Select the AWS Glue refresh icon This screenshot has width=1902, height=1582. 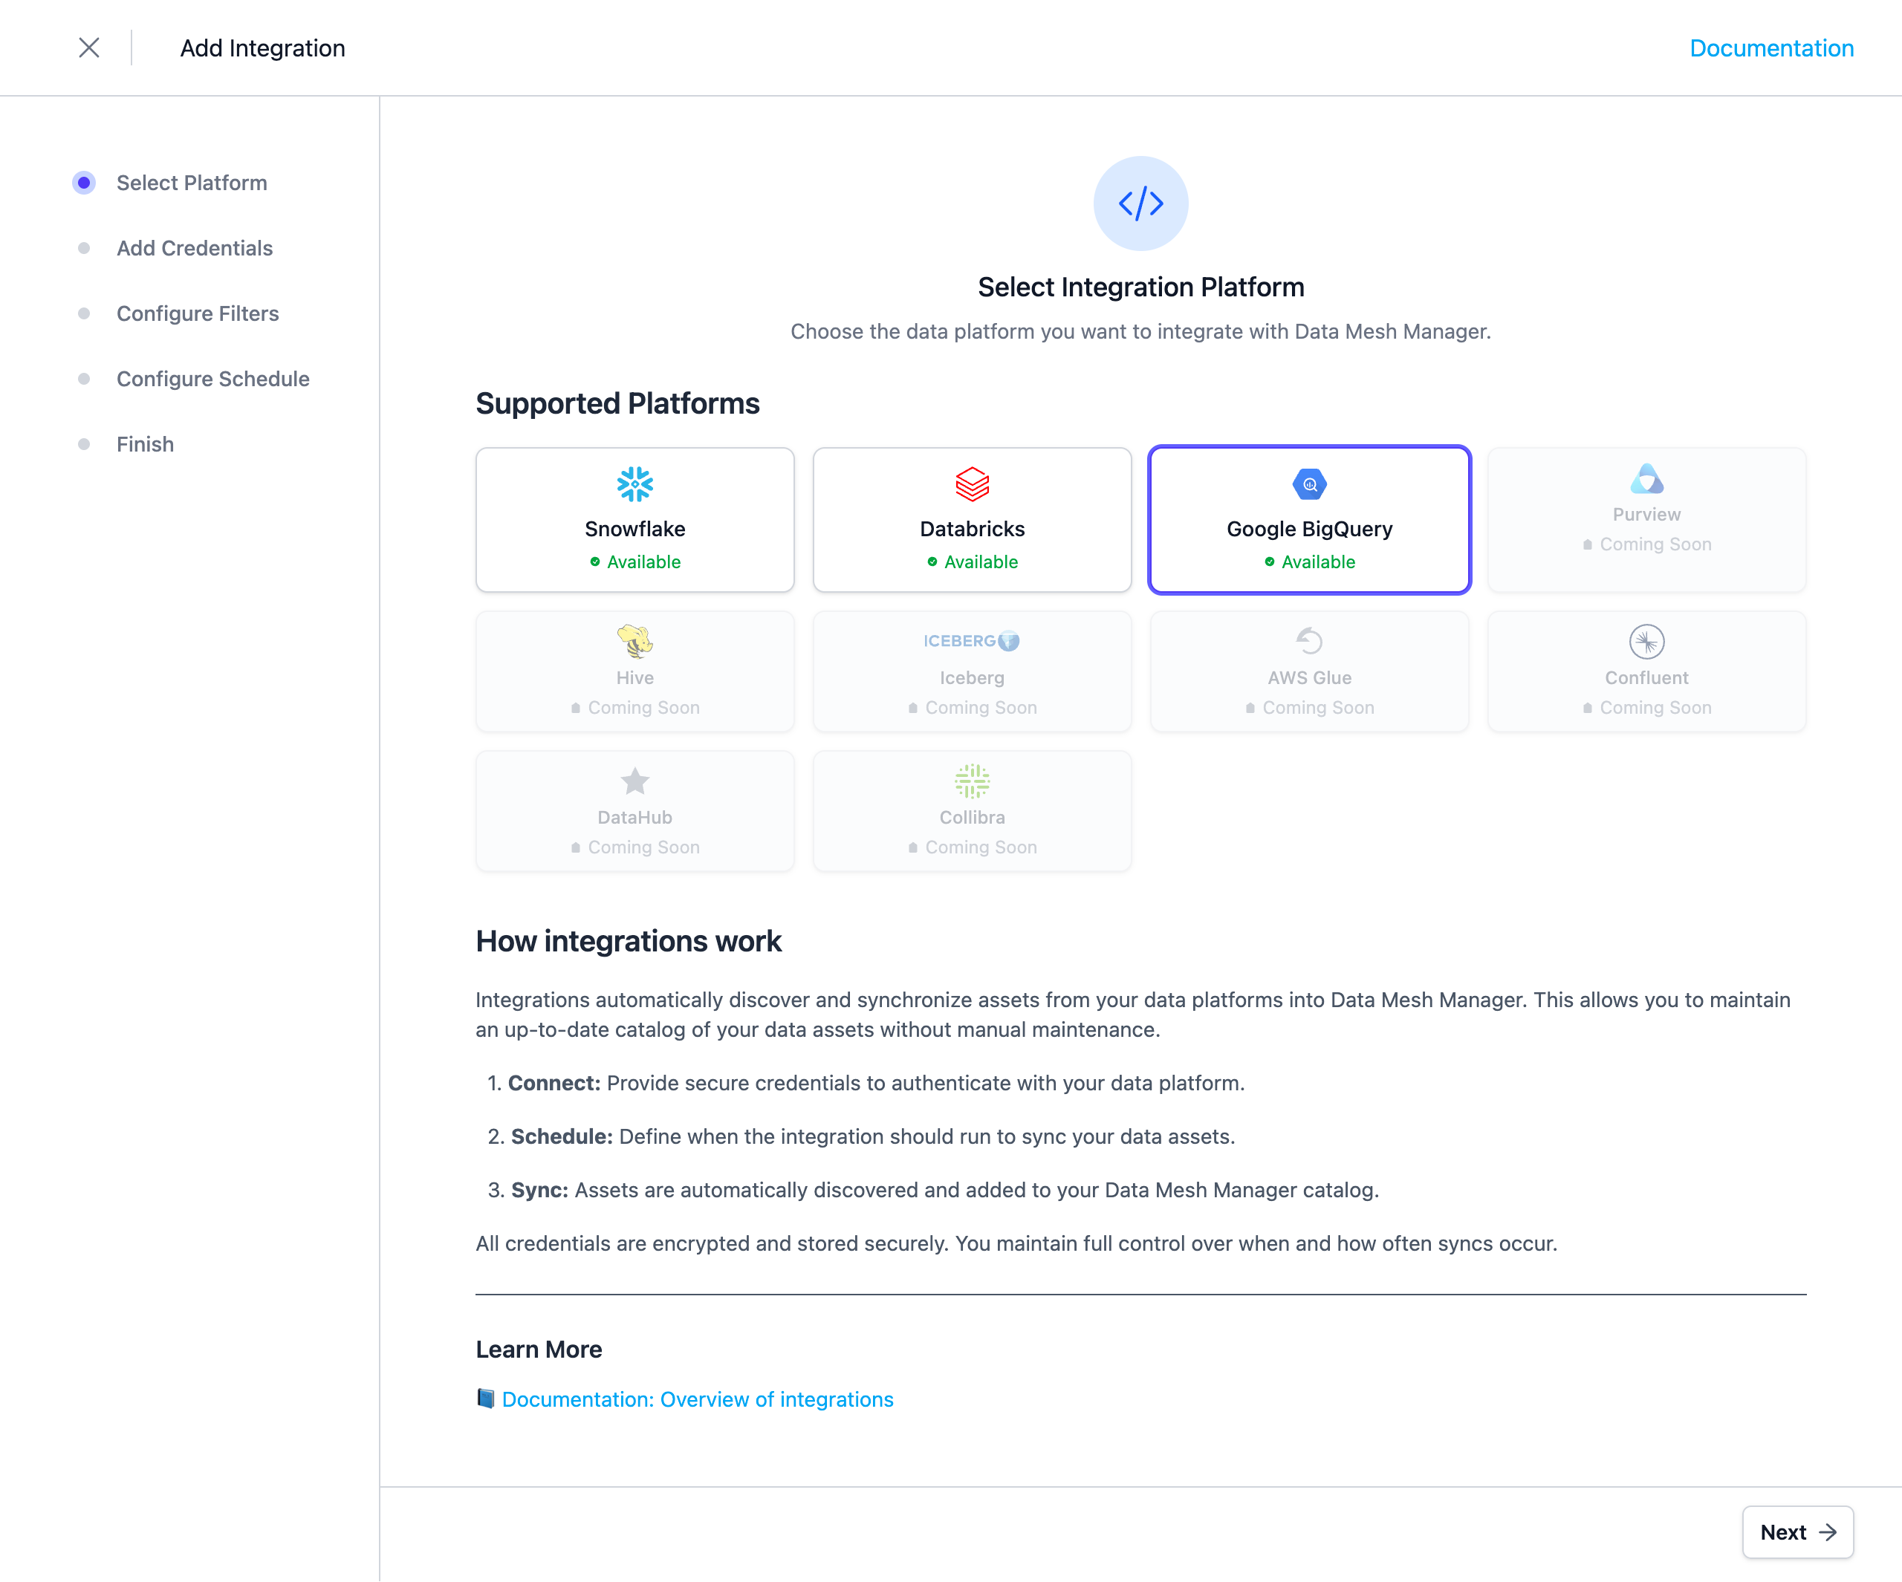point(1309,640)
